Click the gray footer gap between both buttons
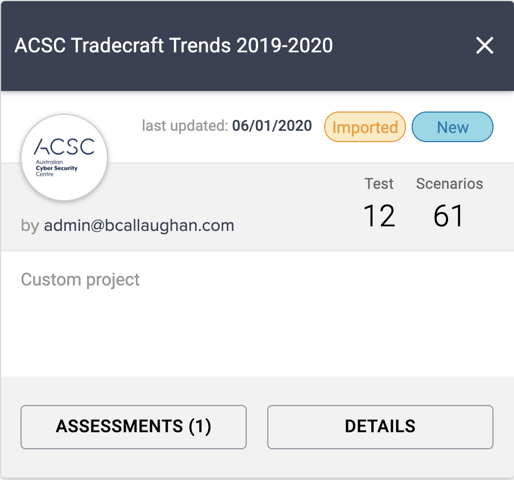Viewport: 514px width, 480px height. pyautogui.click(x=257, y=427)
